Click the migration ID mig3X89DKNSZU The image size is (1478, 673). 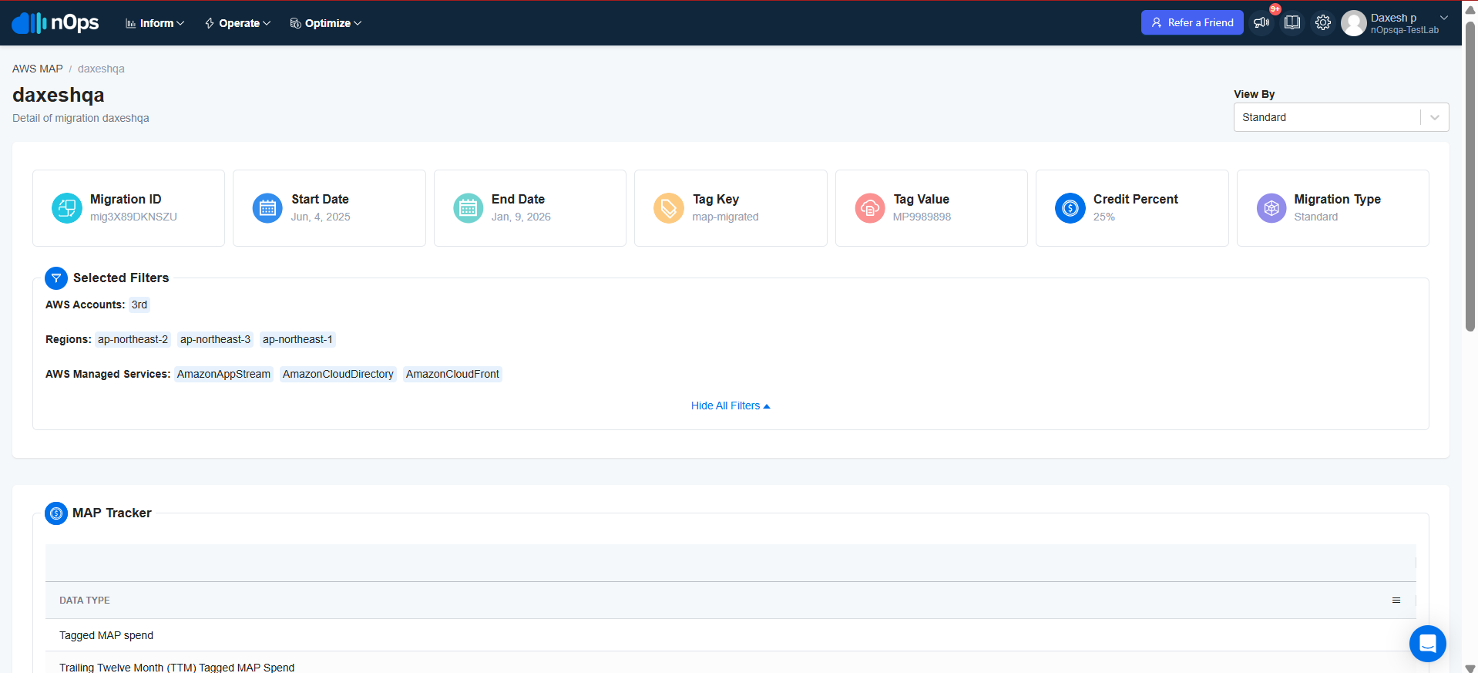coord(133,217)
